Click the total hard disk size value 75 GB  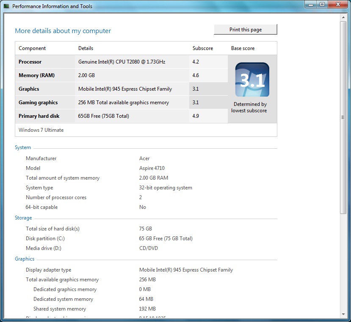pyautogui.click(x=146, y=229)
